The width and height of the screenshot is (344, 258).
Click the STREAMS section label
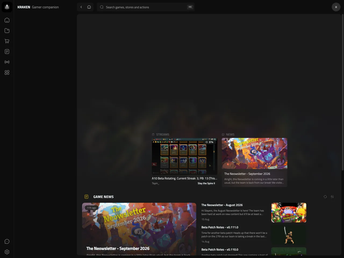point(163,134)
